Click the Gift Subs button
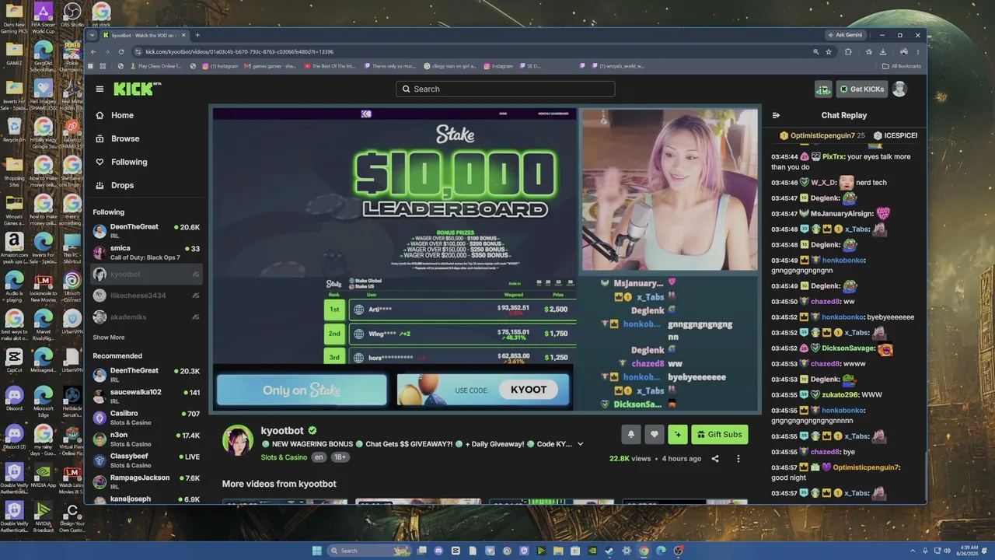The image size is (995, 560). (720, 435)
